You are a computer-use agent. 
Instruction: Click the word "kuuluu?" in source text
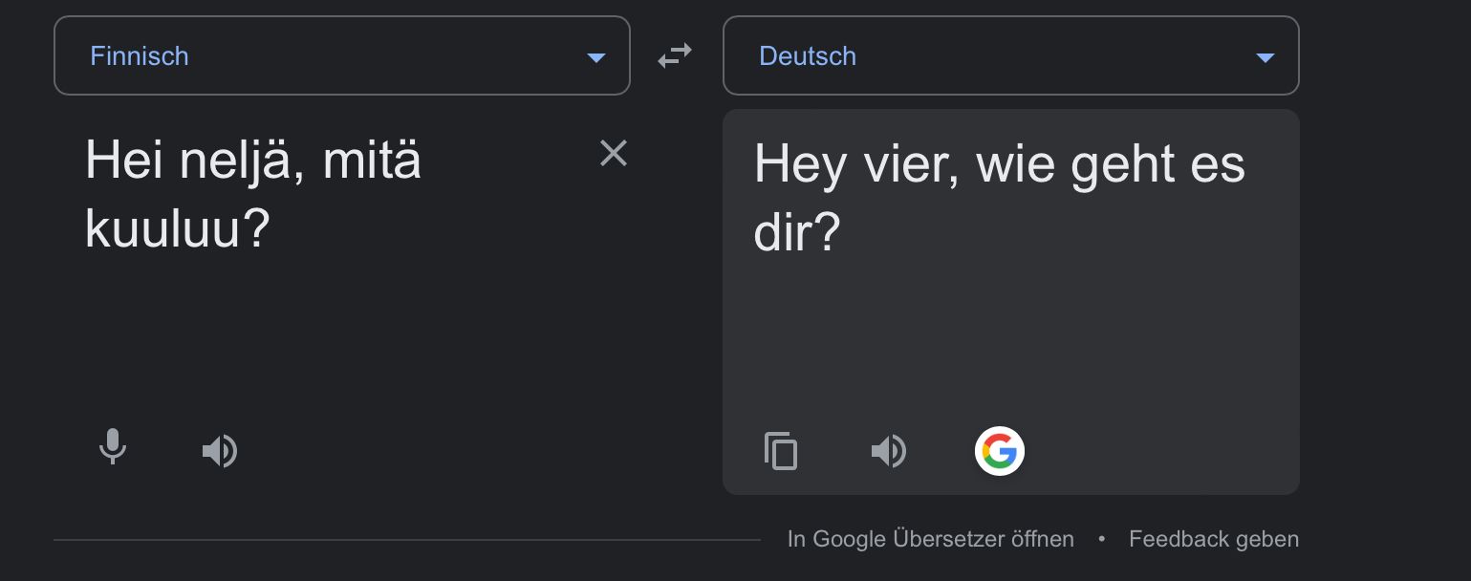178,228
